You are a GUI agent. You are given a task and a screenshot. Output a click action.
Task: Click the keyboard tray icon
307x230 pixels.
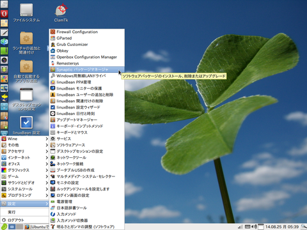pyautogui.click(x=248, y=227)
